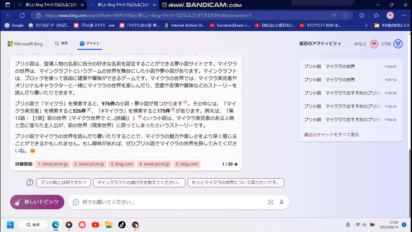The width and height of the screenshot is (412, 232).
Task: Click suggestion マインクラフトの遊び方を教えてください。
Action: [139, 183]
